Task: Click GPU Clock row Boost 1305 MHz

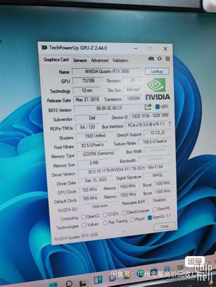Action: (x=163, y=183)
